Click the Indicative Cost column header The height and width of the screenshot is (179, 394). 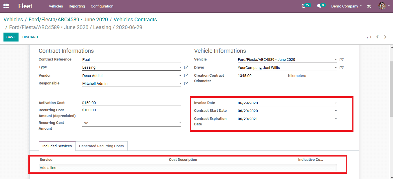pyautogui.click(x=310, y=159)
